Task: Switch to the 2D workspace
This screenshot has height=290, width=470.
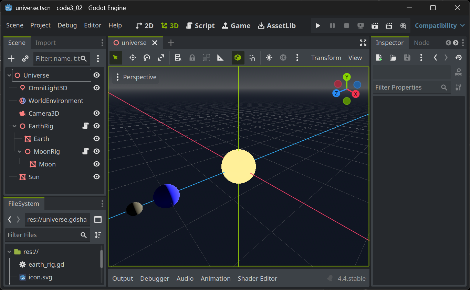Action: click(x=145, y=26)
